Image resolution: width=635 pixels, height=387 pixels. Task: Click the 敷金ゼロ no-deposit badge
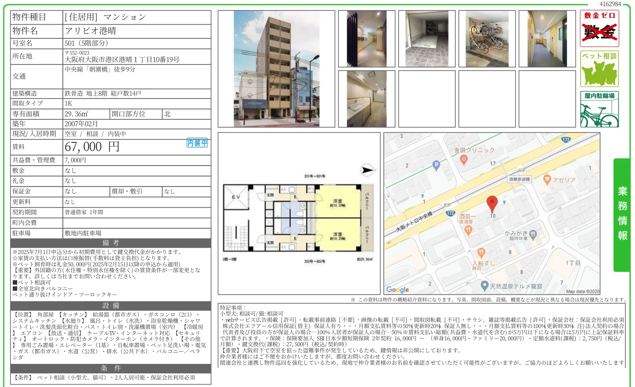pyautogui.click(x=599, y=28)
